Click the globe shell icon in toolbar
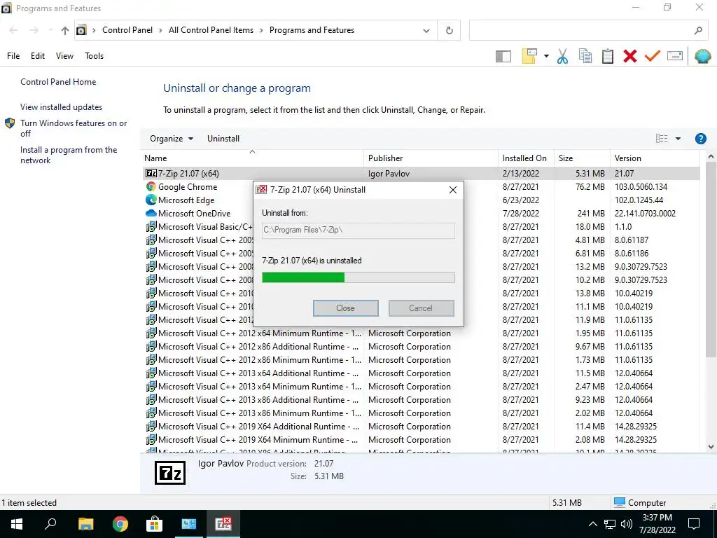The height and width of the screenshot is (538, 717). [702, 56]
